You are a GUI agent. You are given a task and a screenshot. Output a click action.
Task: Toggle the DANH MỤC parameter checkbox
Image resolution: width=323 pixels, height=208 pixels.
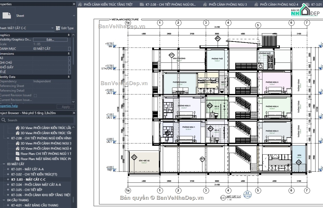69,49
